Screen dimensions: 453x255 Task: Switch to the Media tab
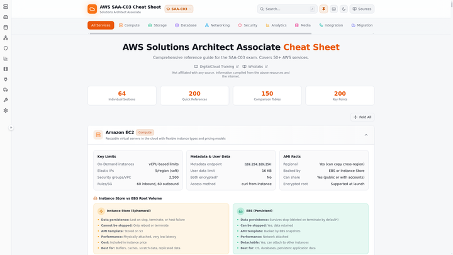click(303, 25)
